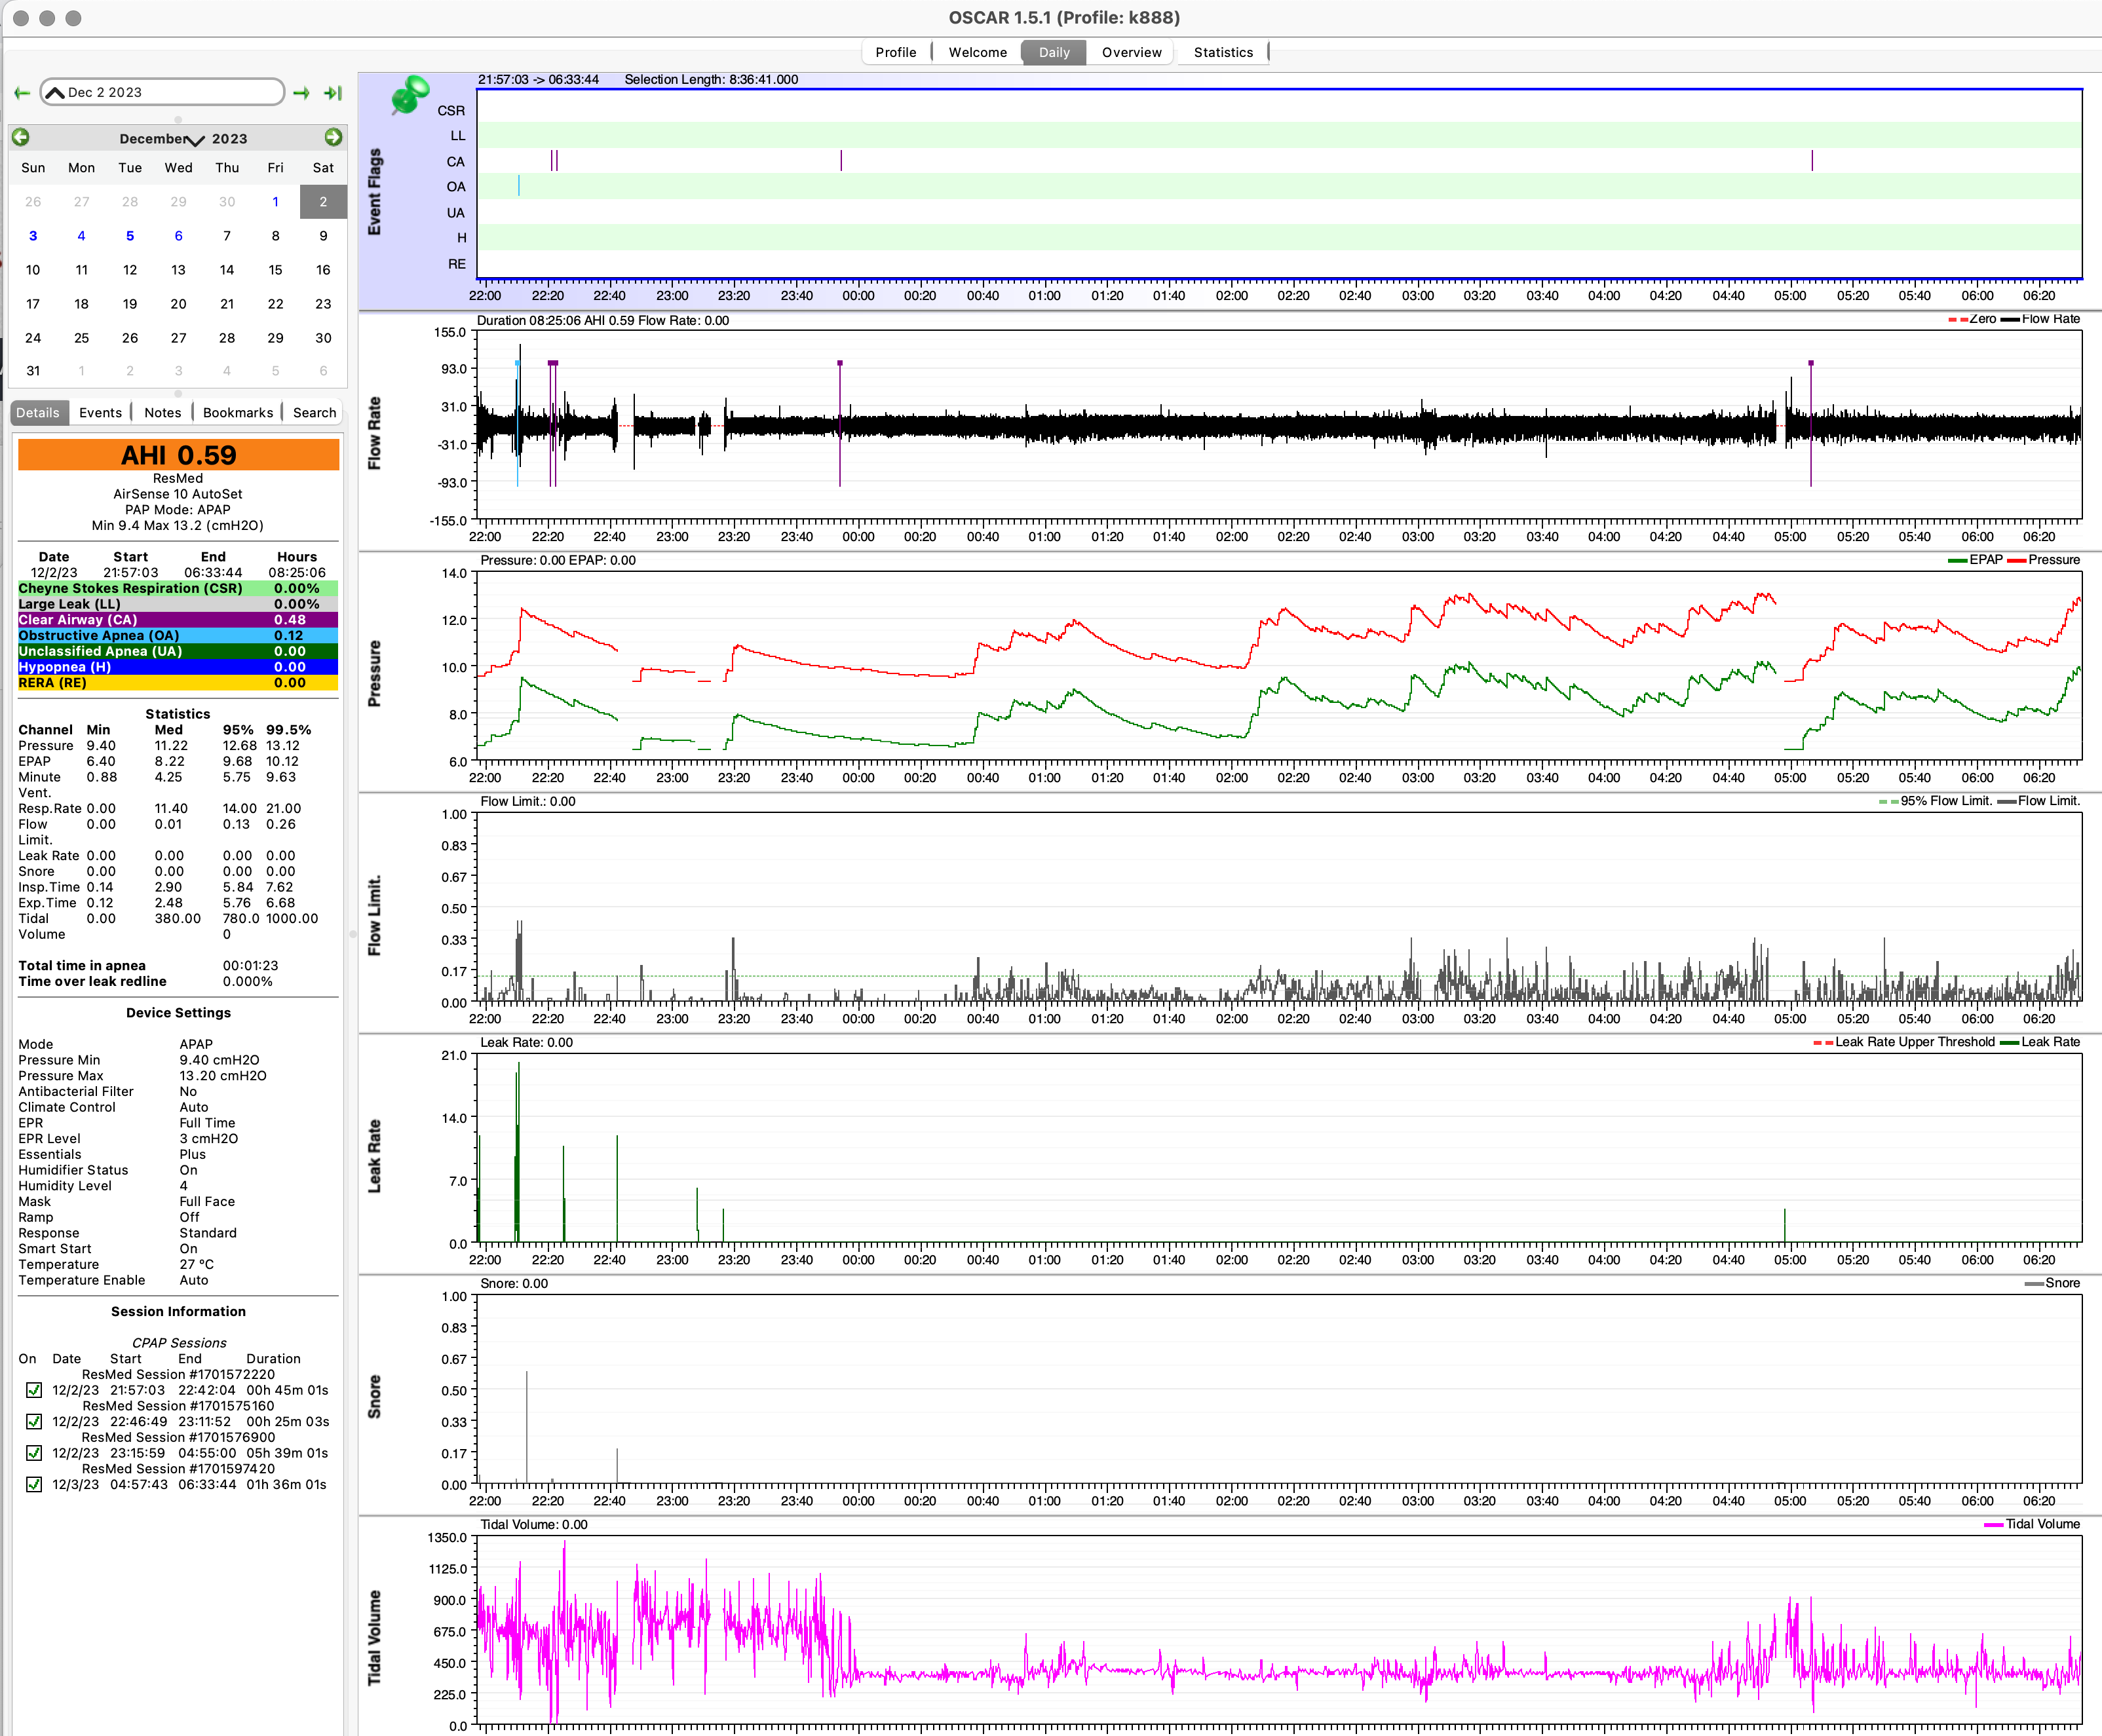This screenshot has width=2102, height=1736.
Task: Click the Leak Rate graph title
Action: (375, 1156)
